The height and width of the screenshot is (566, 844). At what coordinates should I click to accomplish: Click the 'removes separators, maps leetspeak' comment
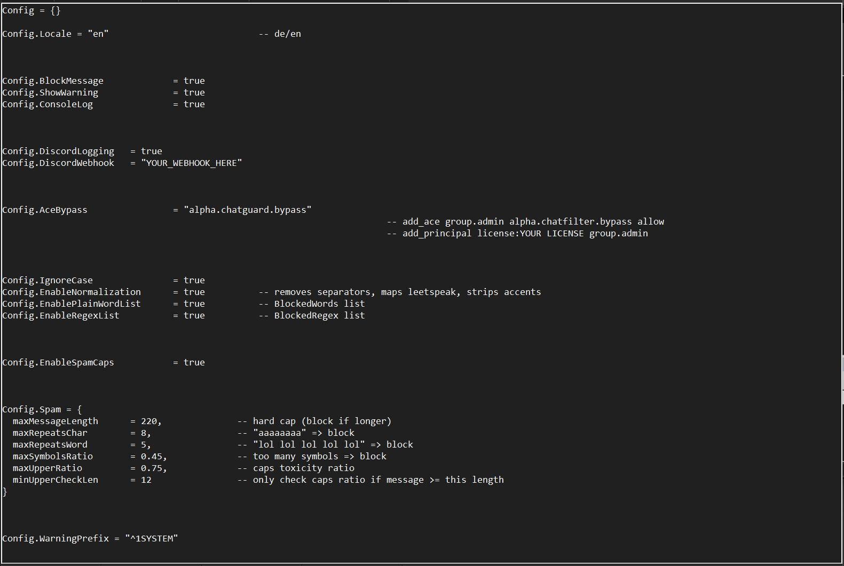tap(400, 292)
